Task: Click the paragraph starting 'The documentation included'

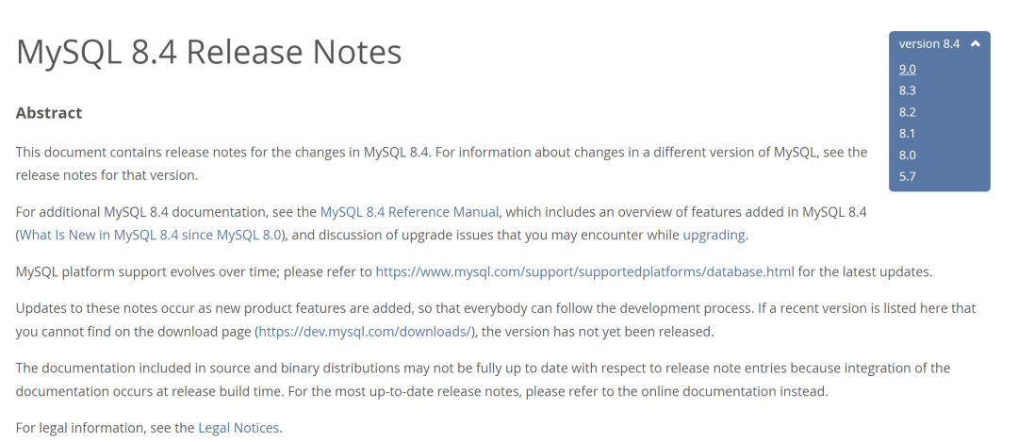Action: click(x=483, y=380)
